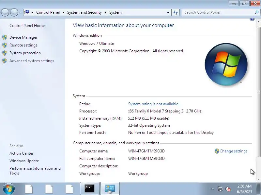The width and height of the screenshot is (261, 195).
Task: Refresh the Control Panel page
Action: click(176, 12)
